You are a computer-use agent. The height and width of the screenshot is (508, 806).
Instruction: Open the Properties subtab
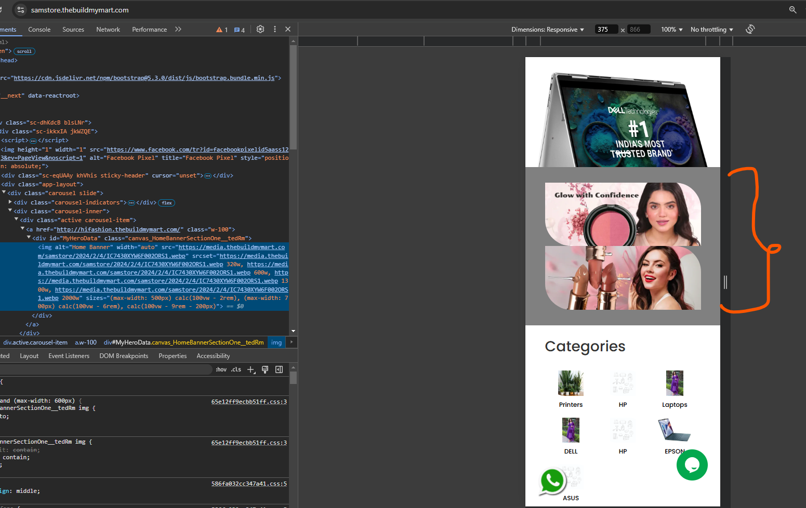coord(173,356)
